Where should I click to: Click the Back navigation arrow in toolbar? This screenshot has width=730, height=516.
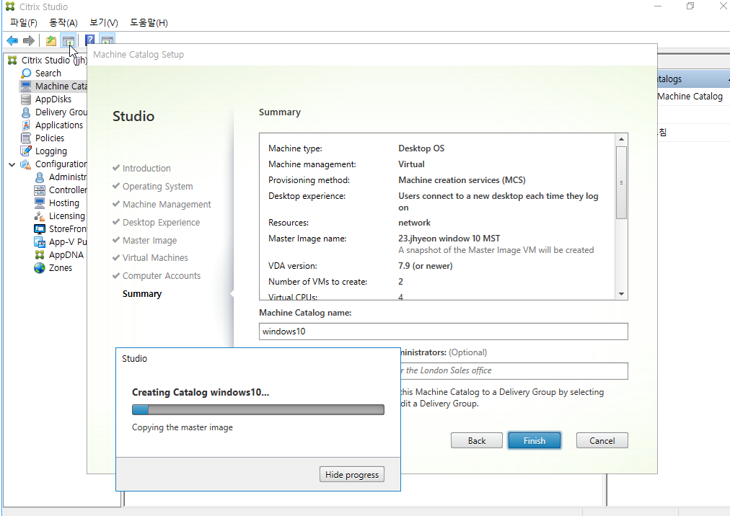[12, 41]
